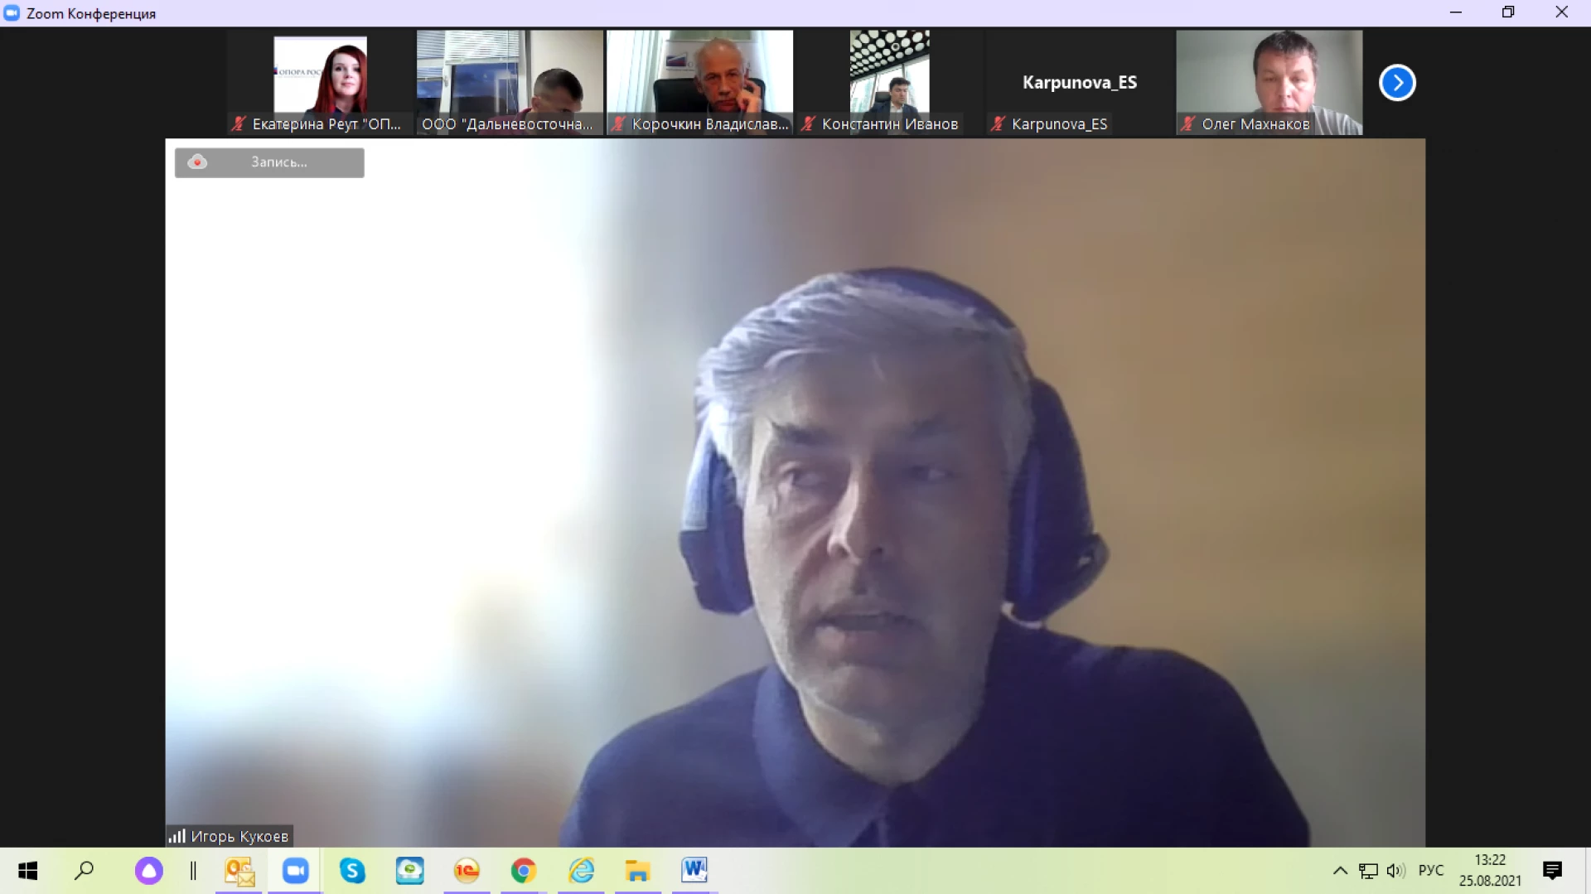Select Корочкин Владислав video thumbnail

[699, 82]
